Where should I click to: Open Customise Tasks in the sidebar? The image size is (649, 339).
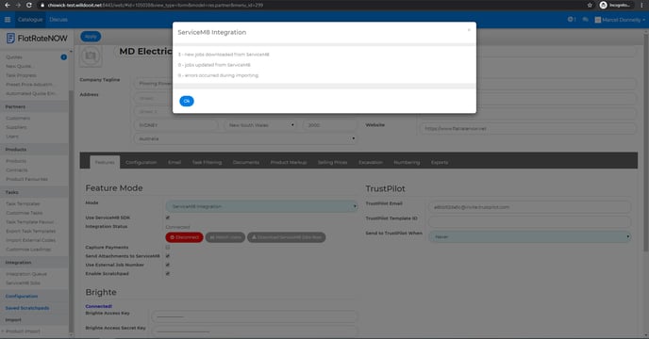[x=25, y=213]
